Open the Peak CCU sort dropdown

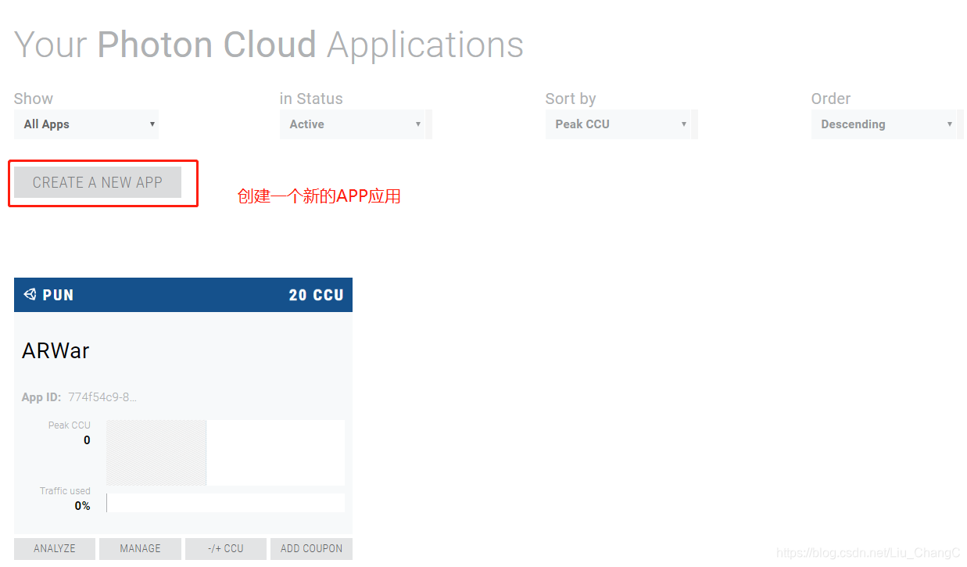(x=620, y=124)
